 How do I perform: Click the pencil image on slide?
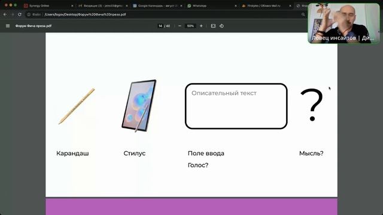click(x=77, y=106)
